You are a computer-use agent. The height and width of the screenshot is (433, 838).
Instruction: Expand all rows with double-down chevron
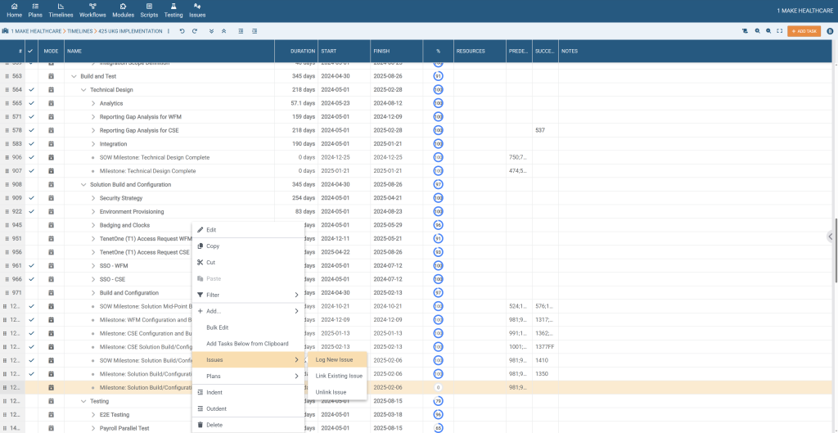(x=211, y=31)
